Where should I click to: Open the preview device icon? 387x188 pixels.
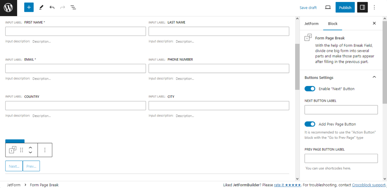(x=327, y=7)
